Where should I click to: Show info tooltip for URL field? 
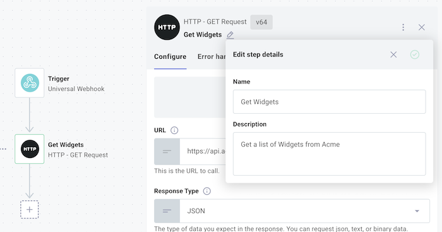pos(174,130)
